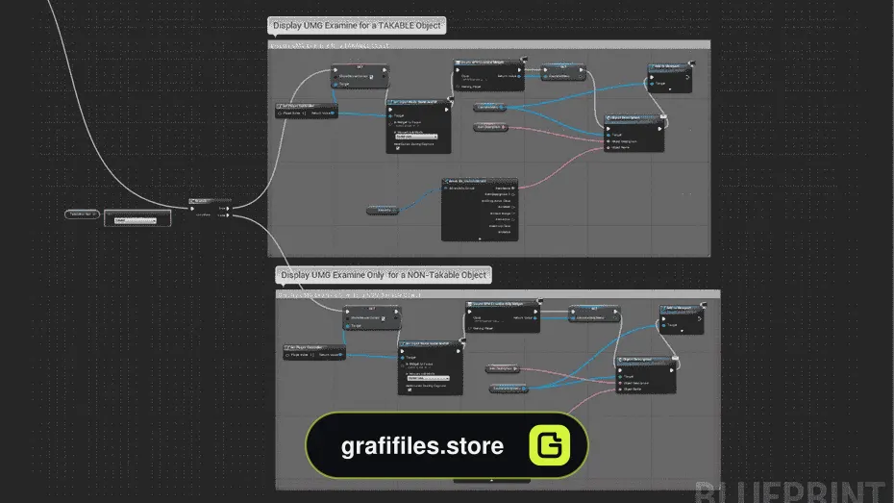Click the Branch node's input exec pin
The height and width of the screenshot is (503, 894).
(x=192, y=209)
